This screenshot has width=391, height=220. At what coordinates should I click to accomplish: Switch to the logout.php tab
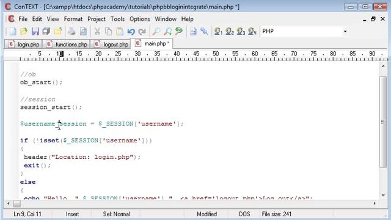[x=111, y=45]
